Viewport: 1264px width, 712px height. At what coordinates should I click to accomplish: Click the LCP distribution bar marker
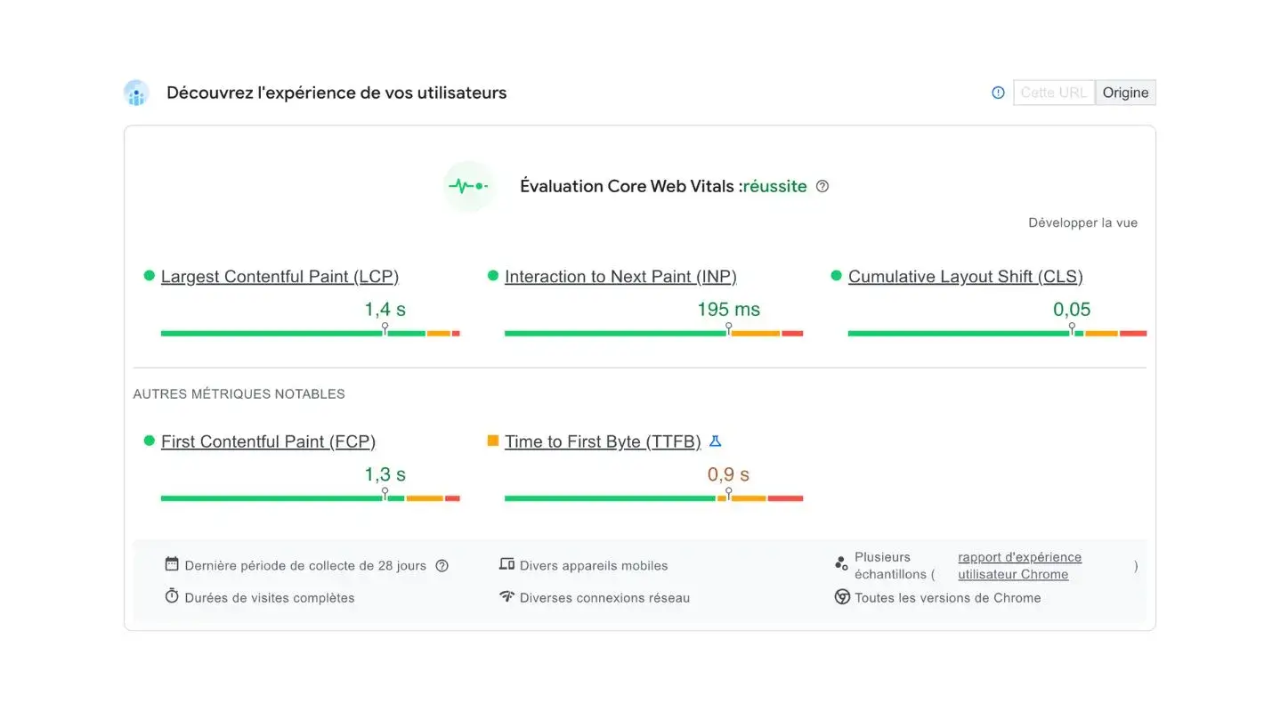click(385, 329)
